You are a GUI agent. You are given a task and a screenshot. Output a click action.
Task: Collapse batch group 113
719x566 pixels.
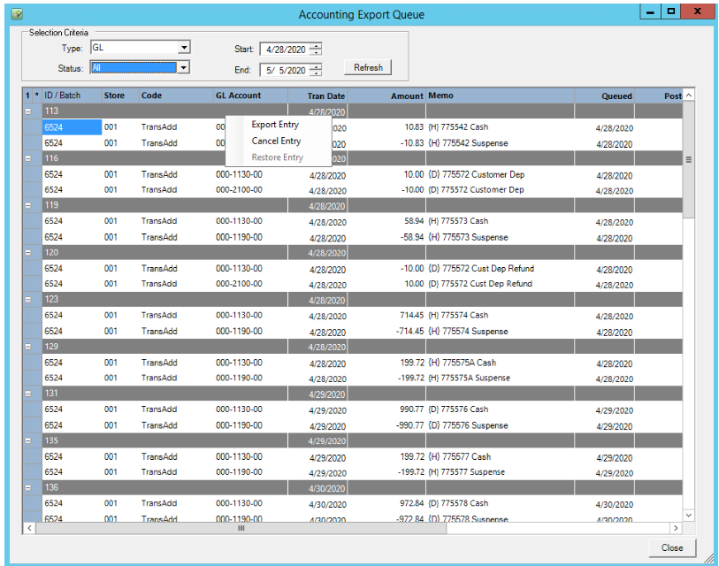(x=27, y=111)
